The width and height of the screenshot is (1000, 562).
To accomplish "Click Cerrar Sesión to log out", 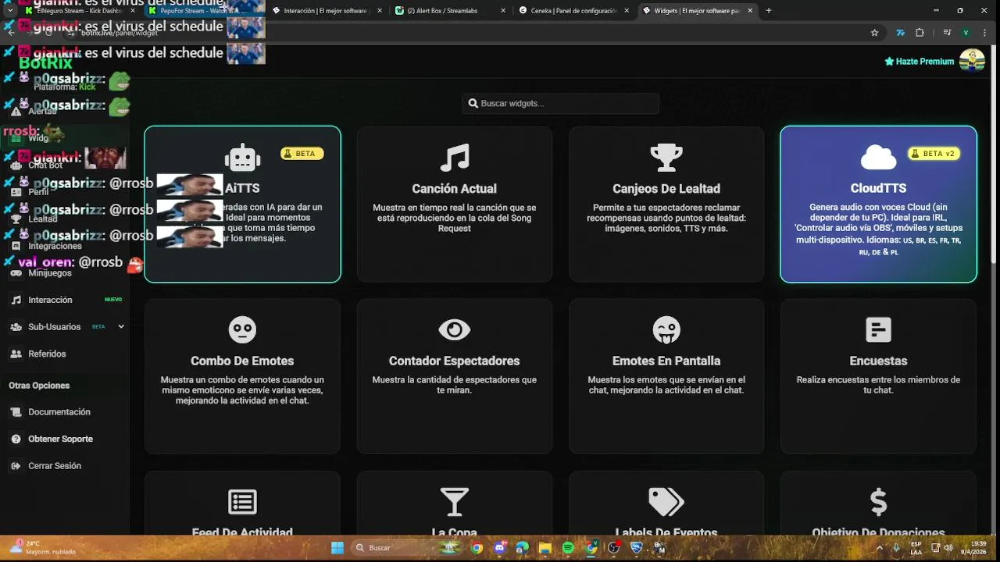I will pyautogui.click(x=55, y=466).
